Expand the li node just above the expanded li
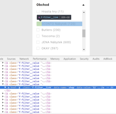Viewport: 116px width, 114px height. [x=3, y=81]
